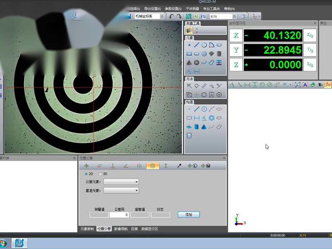Select the line element tool in 元素
The height and width of the screenshot is (249, 332).
tap(197, 45)
